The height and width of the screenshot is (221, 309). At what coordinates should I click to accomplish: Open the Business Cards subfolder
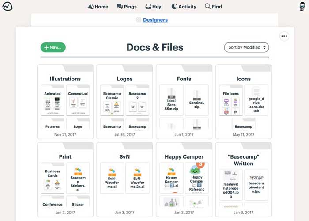(53, 178)
